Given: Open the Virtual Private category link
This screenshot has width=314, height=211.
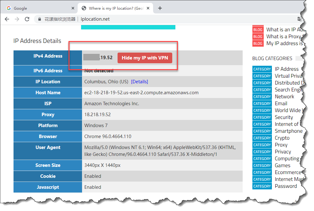Looking at the screenshot, I should pyautogui.click(x=288, y=76).
